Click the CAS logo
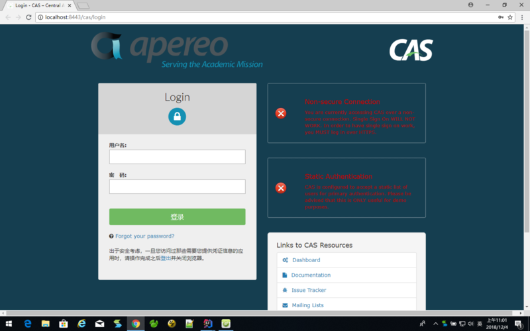Viewport: 530px width, 331px height. coord(411,50)
